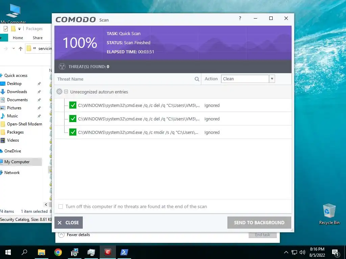The image size is (346, 259).
Task: Uncheck the first cmd.exe del entry
Action: click(x=73, y=105)
